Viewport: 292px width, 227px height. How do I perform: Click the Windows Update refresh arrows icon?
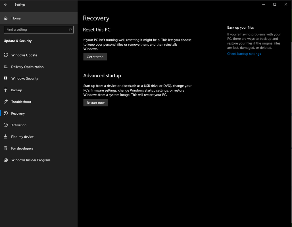coord(6,55)
